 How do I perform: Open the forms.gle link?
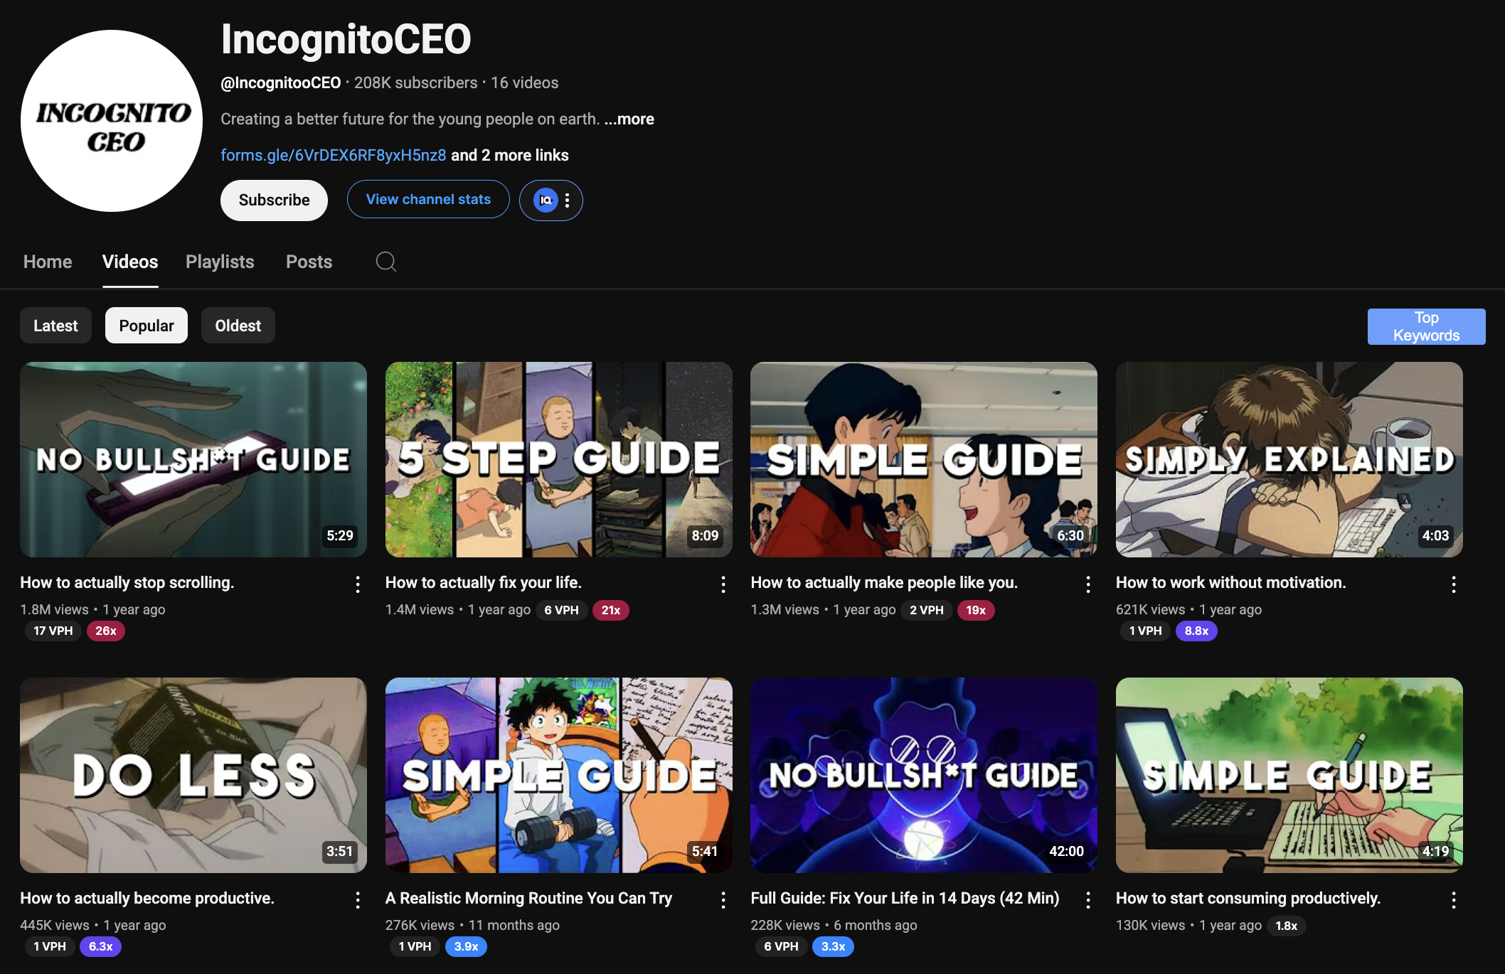click(333, 155)
